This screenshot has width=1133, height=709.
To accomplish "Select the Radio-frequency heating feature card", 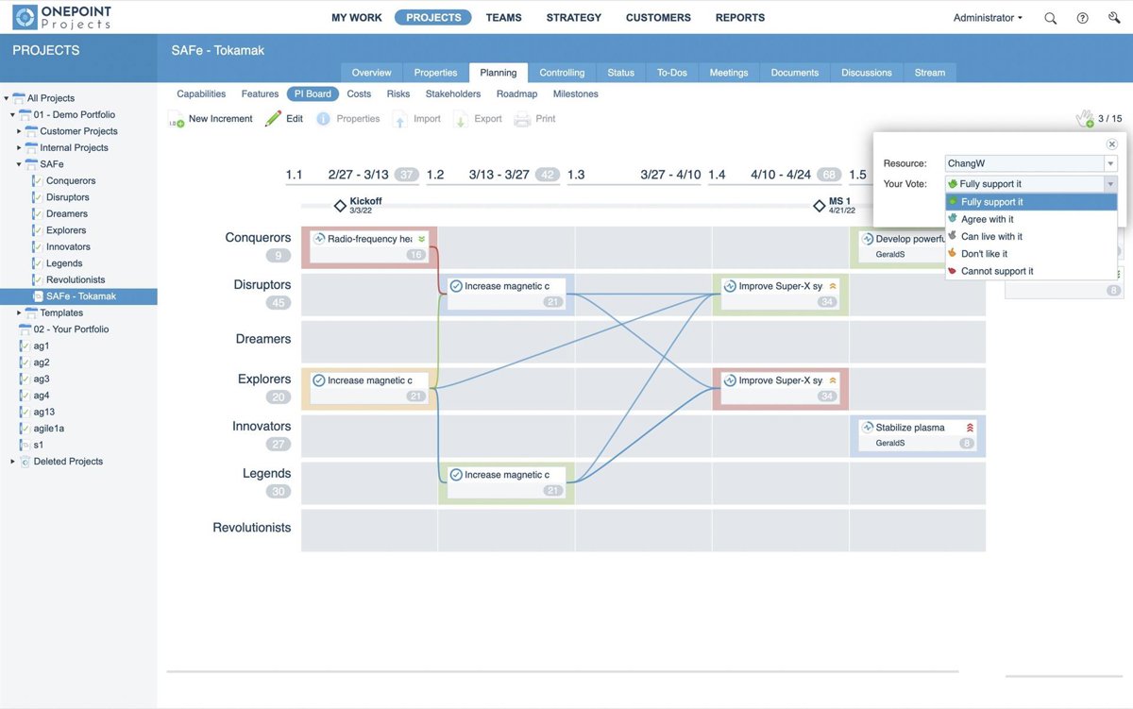I will tap(369, 240).
